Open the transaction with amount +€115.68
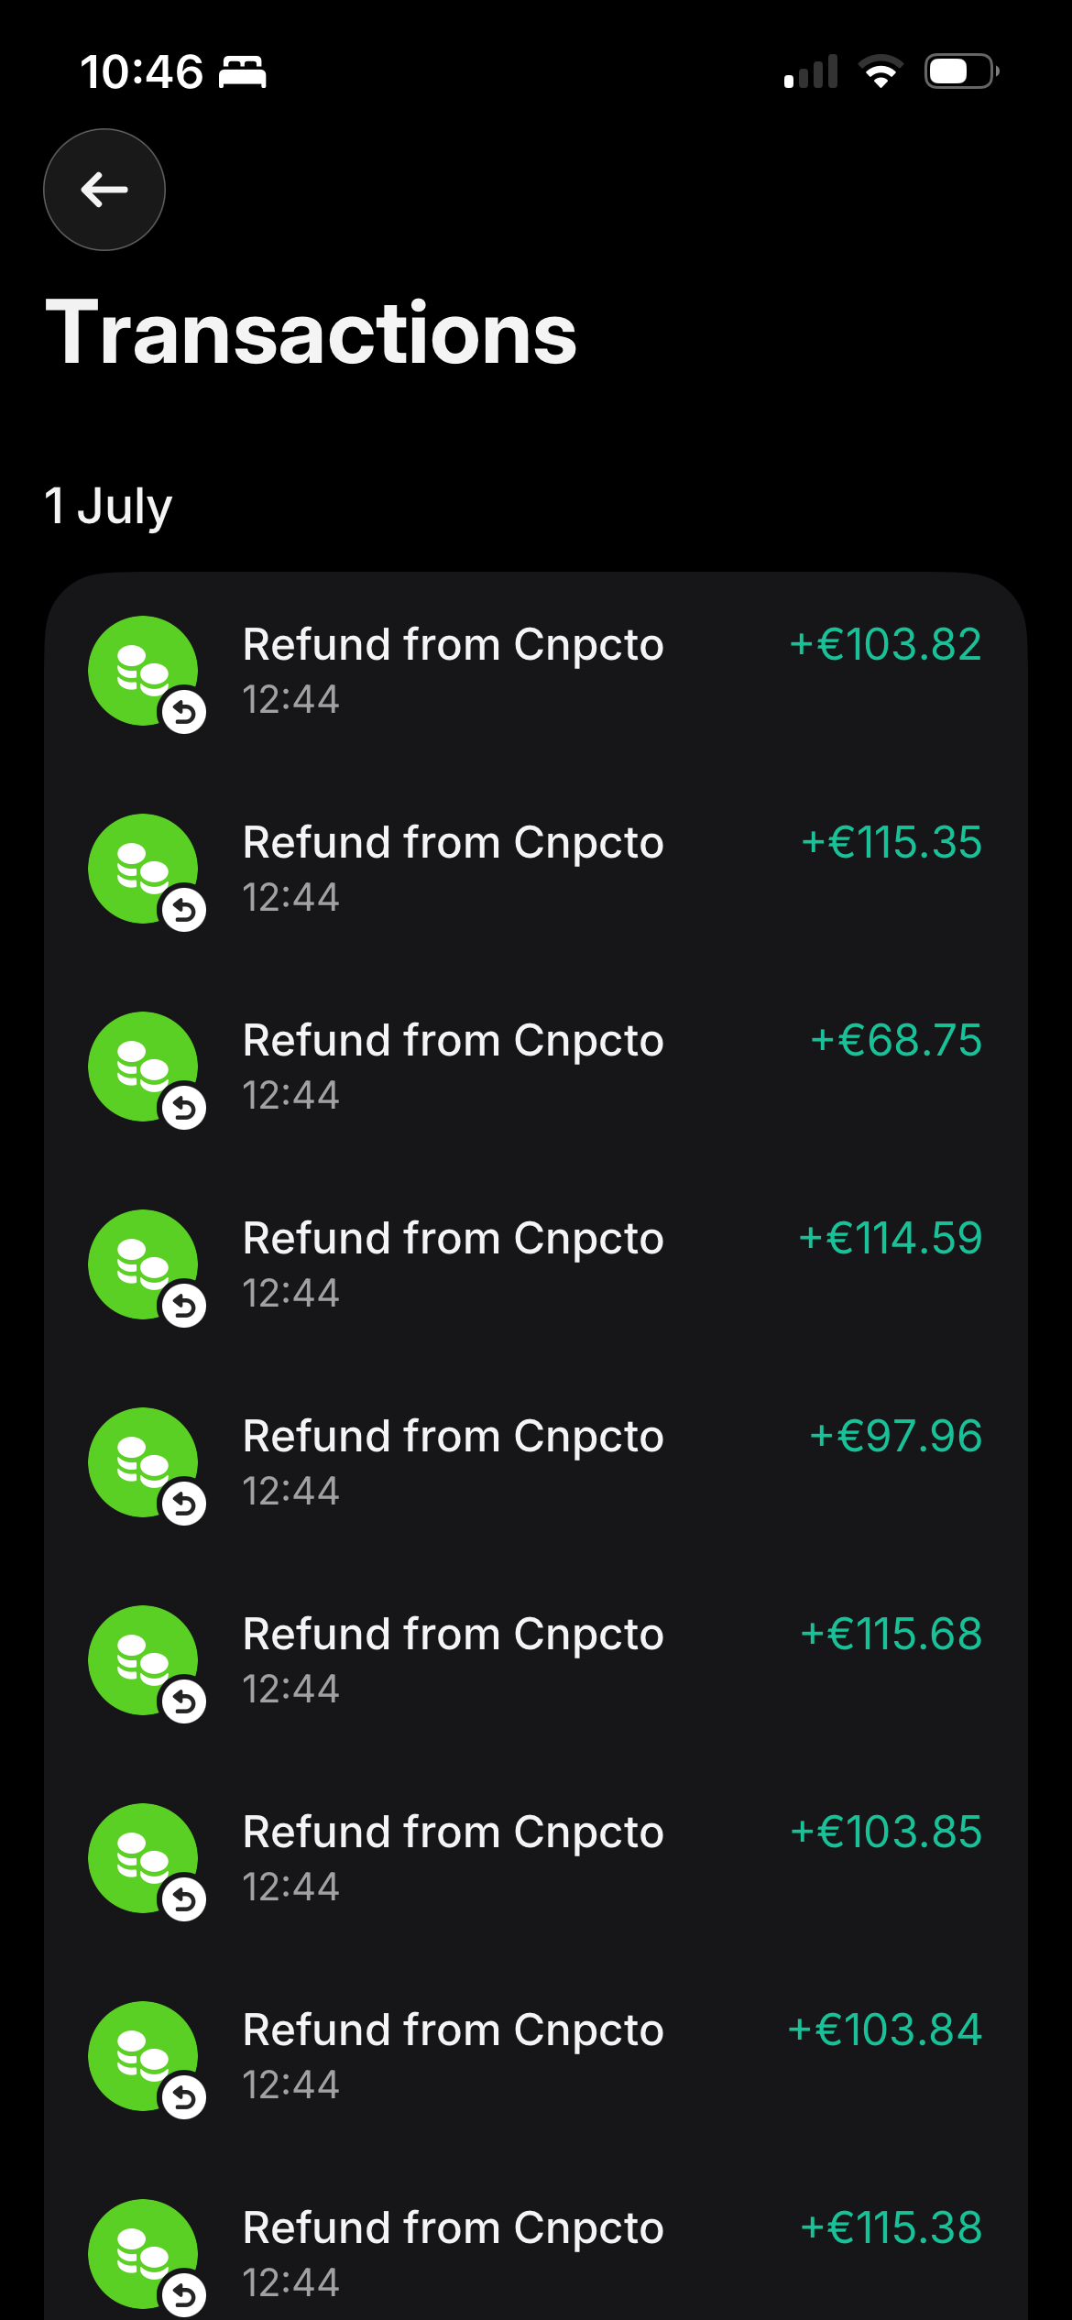 pyautogui.click(x=536, y=1660)
